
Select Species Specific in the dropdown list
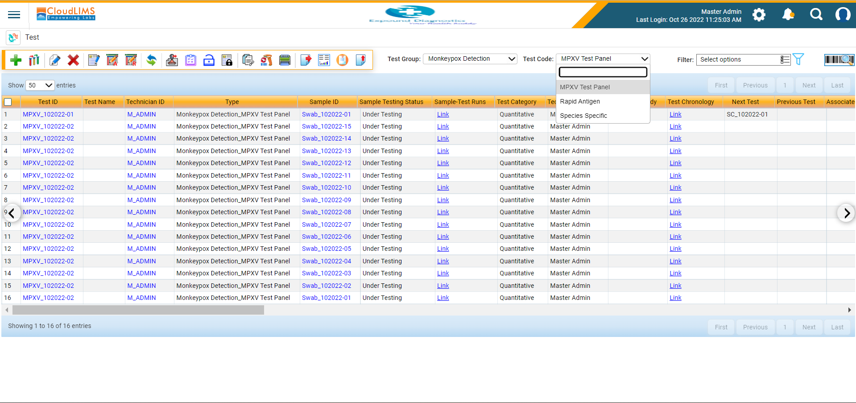[x=583, y=116]
